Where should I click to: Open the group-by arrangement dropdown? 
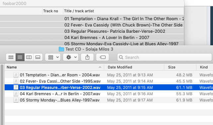coord(53,57)
